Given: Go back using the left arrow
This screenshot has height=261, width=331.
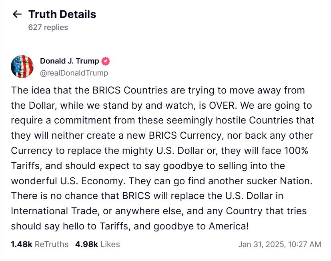Looking at the screenshot, I should (x=17, y=14).
